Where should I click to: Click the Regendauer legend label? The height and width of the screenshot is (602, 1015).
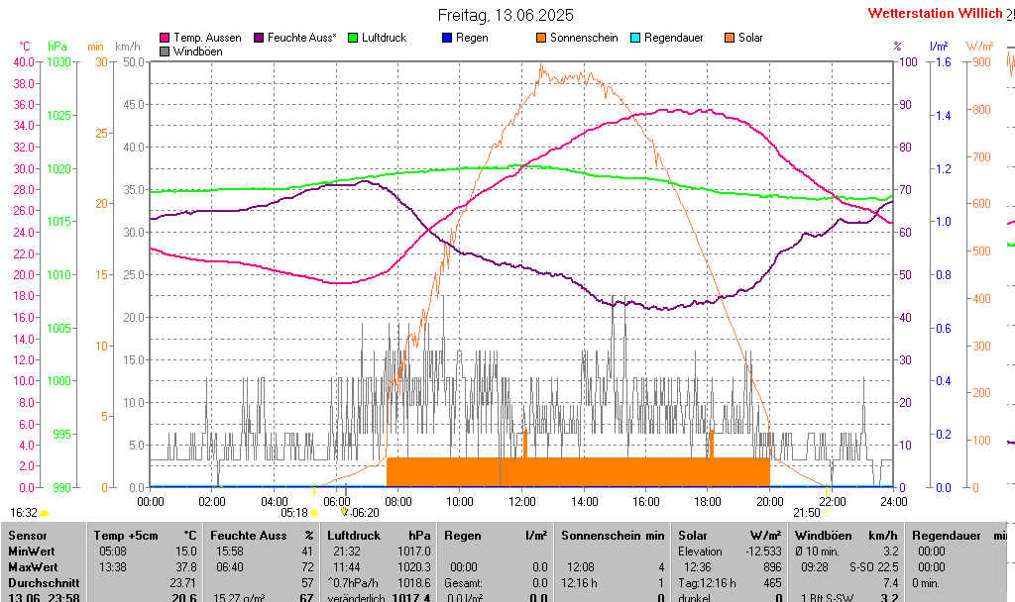(674, 38)
